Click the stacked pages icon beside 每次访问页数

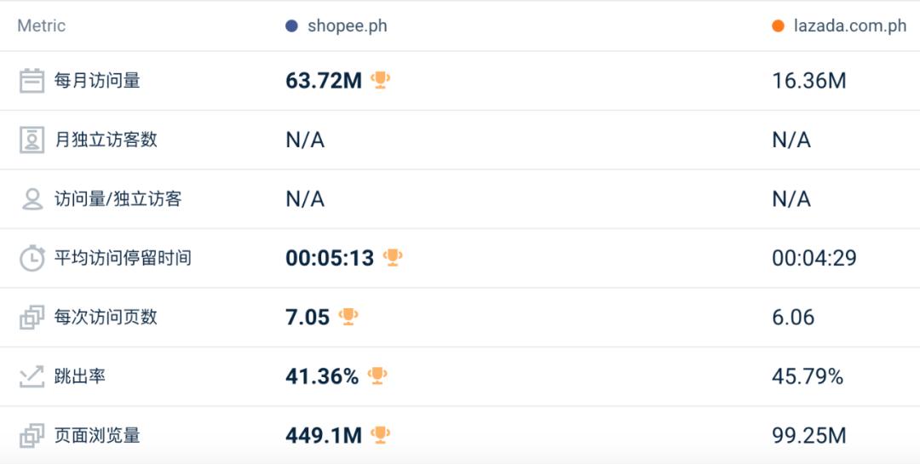pyautogui.click(x=32, y=318)
